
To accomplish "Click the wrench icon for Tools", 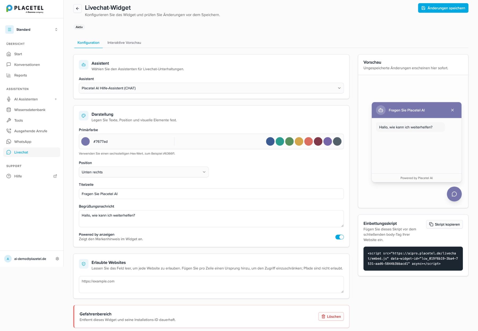I will click(x=9, y=120).
